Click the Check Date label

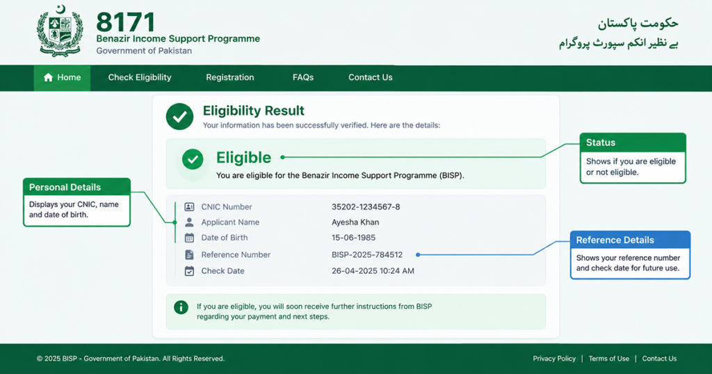(x=222, y=271)
